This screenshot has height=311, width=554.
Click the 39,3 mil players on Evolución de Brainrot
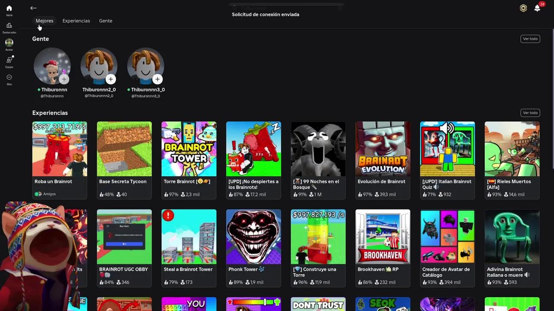coord(385,194)
